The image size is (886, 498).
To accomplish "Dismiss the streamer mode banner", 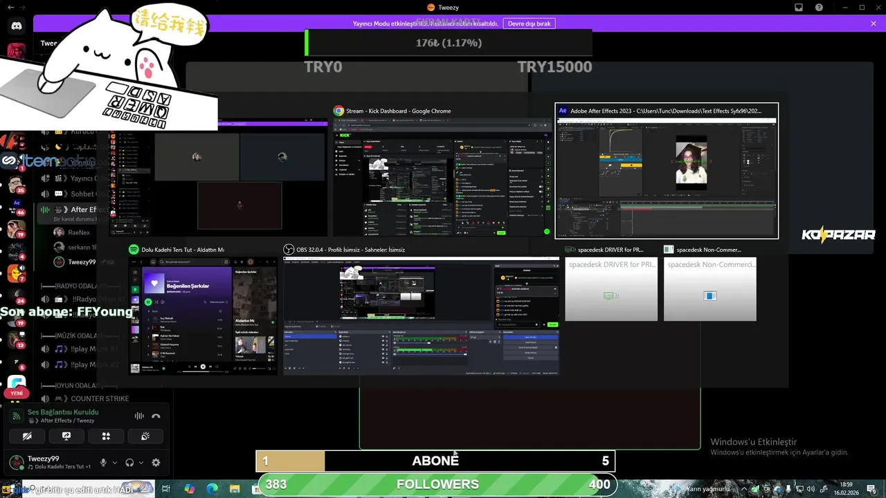I will pyautogui.click(x=874, y=24).
